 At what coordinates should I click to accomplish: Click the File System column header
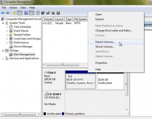81,19
